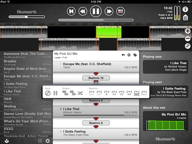This screenshot has height=144, width=192.
Task: Tap the fast-forward button
Action: tap(109, 11)
